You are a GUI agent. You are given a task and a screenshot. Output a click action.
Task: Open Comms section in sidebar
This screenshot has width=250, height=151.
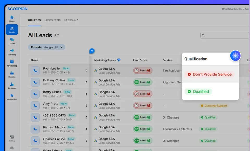tap(12, 41)
